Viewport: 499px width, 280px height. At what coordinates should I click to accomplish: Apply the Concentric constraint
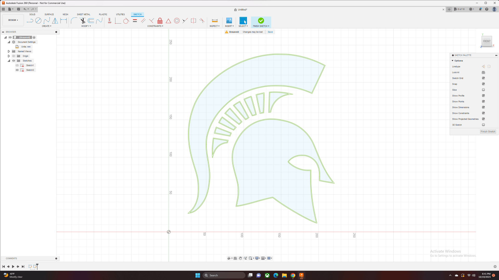coord(177,20)
